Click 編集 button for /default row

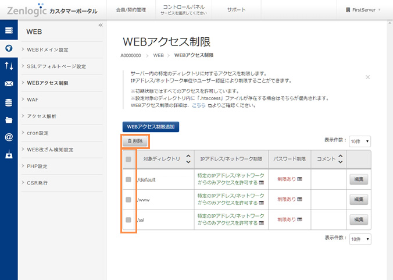pyautogui.click(x=359, y=179)
